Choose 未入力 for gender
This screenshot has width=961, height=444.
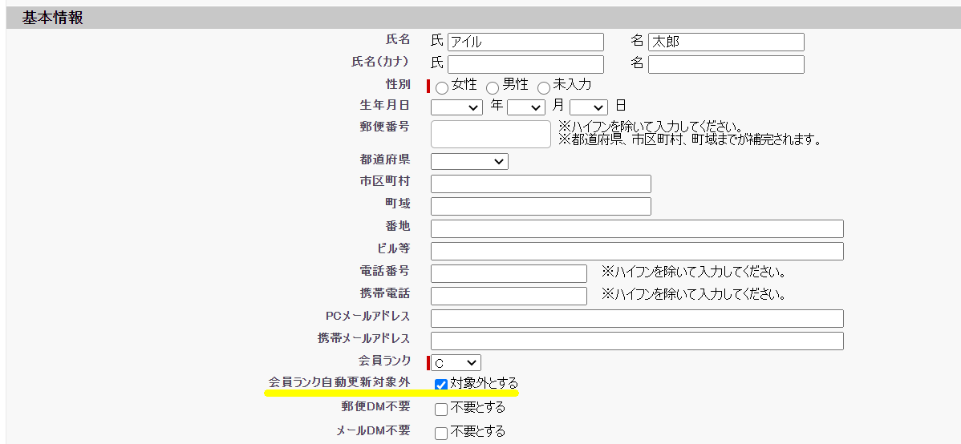(x=544, y=88)
